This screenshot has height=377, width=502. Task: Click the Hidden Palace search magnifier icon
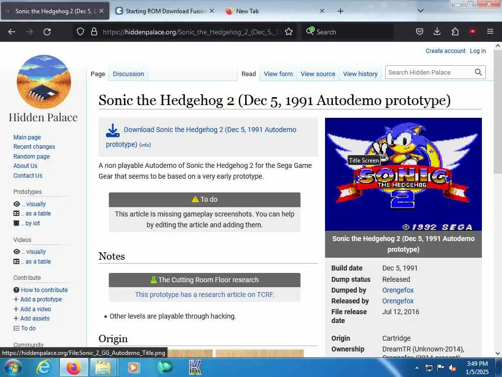coord(478,73)
